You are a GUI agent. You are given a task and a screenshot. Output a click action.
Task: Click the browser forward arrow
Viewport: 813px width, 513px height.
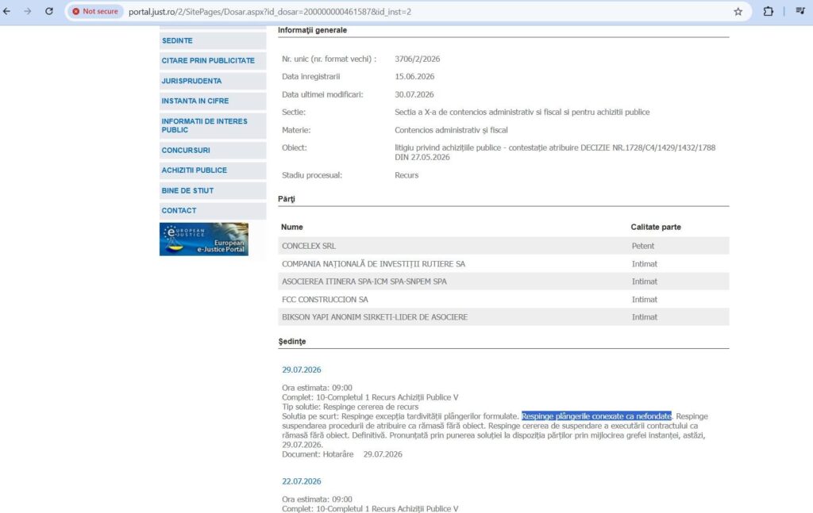pyautogui.click(x=28, y=11)
